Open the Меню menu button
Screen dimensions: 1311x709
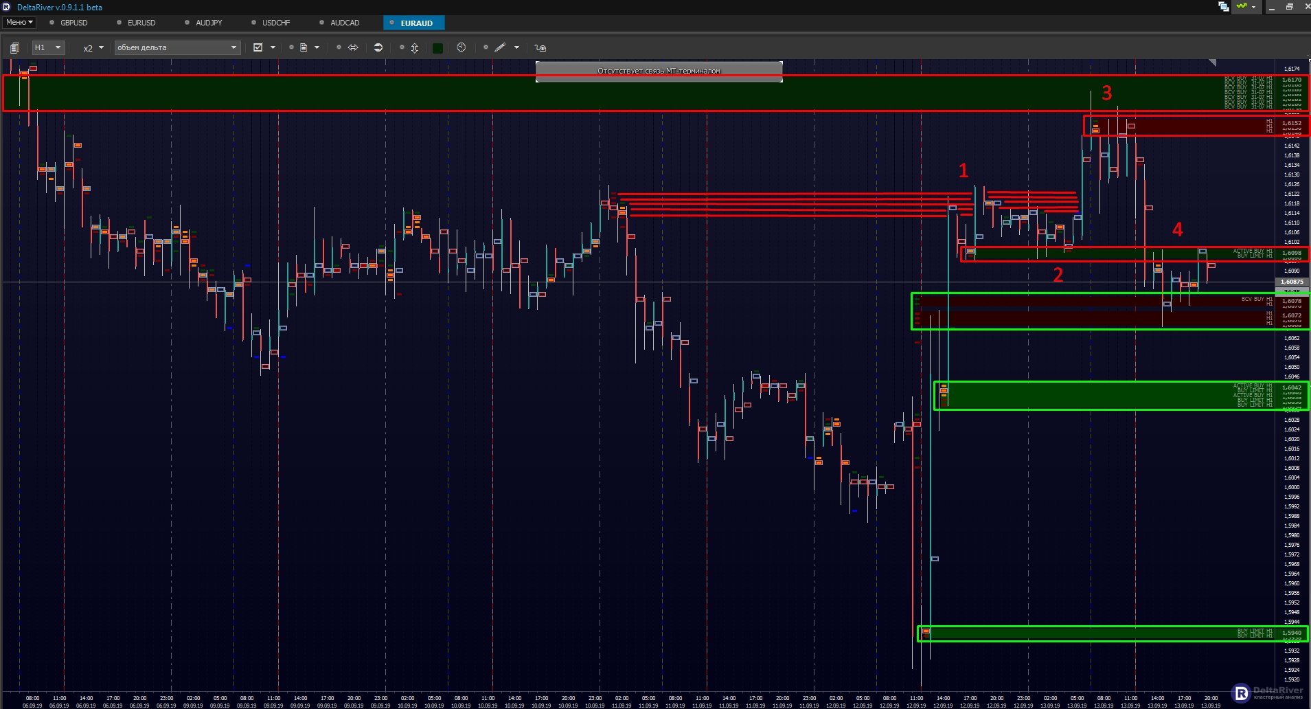(19, 23)
